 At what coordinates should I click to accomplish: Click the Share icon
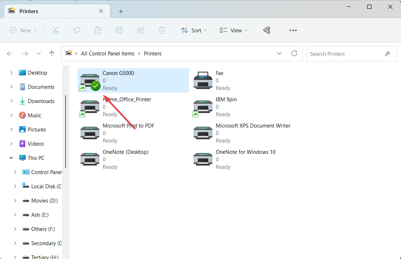tap(141, 30)
